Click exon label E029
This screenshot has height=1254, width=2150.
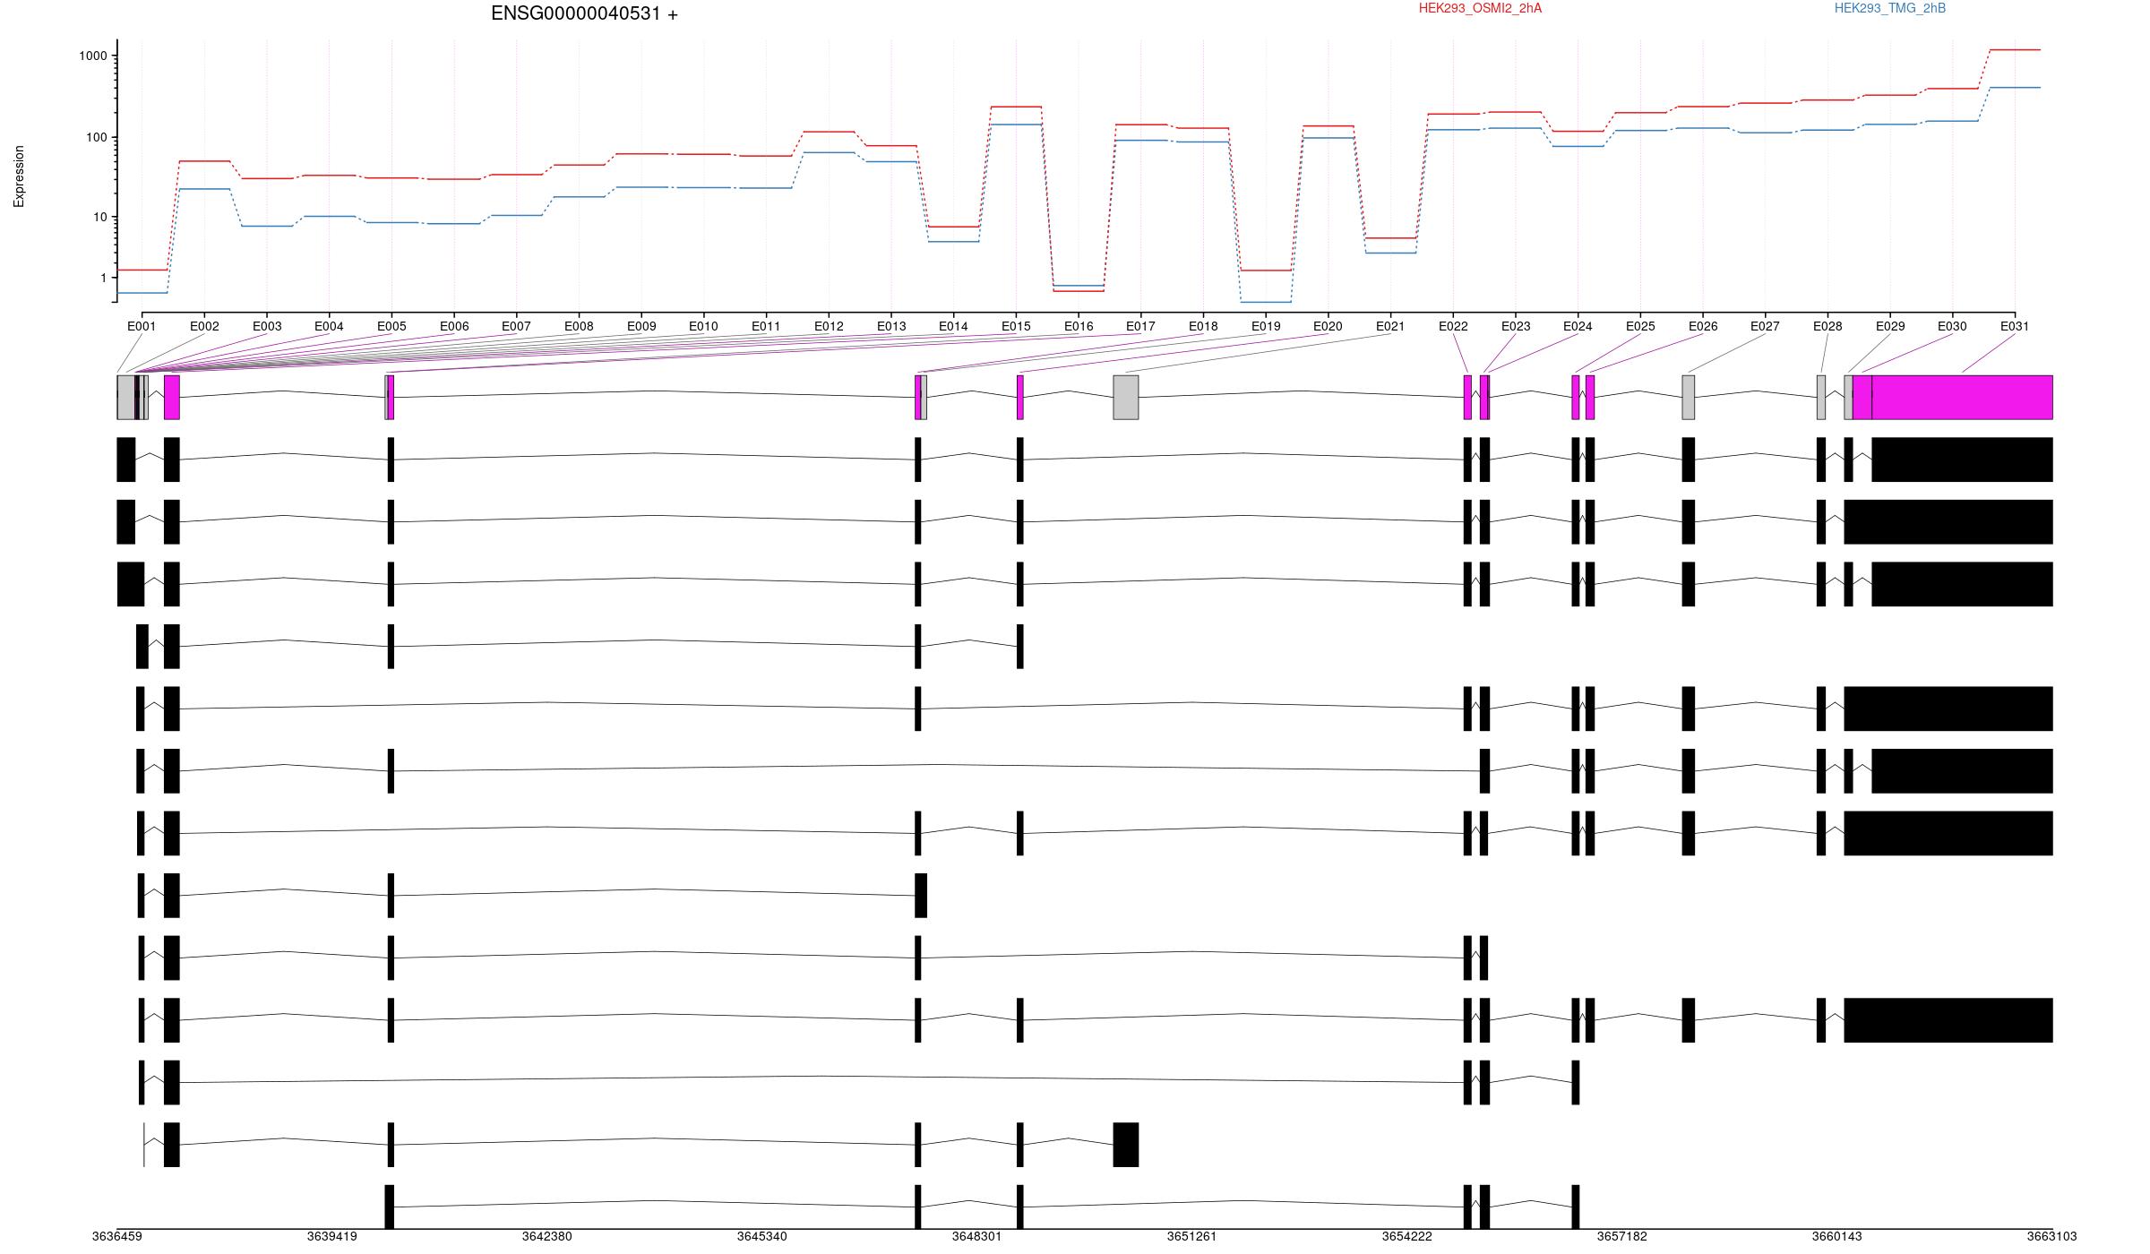point(1890,326)
